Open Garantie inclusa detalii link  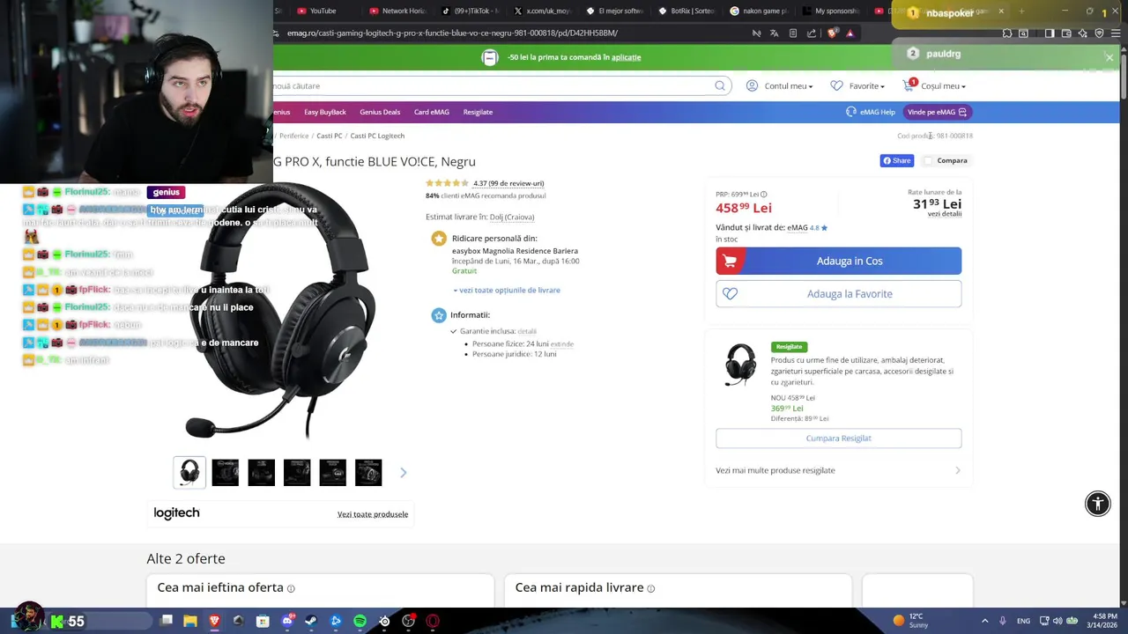tap(527, 331)
